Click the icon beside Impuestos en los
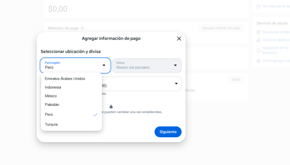This screenshot has height=165, width=290. pos(258,50)
